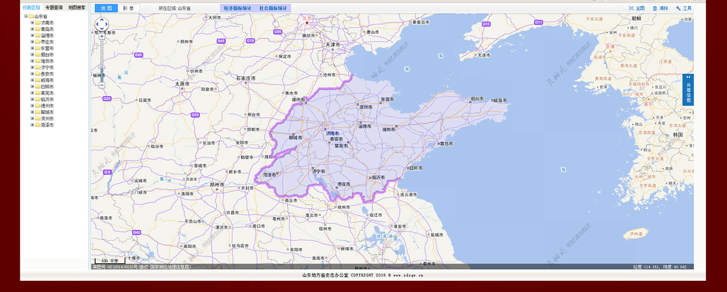This screenshot has height=292, width=727.
Task: Open the 工具 wrench tools menu
Action: click(684, 8)
